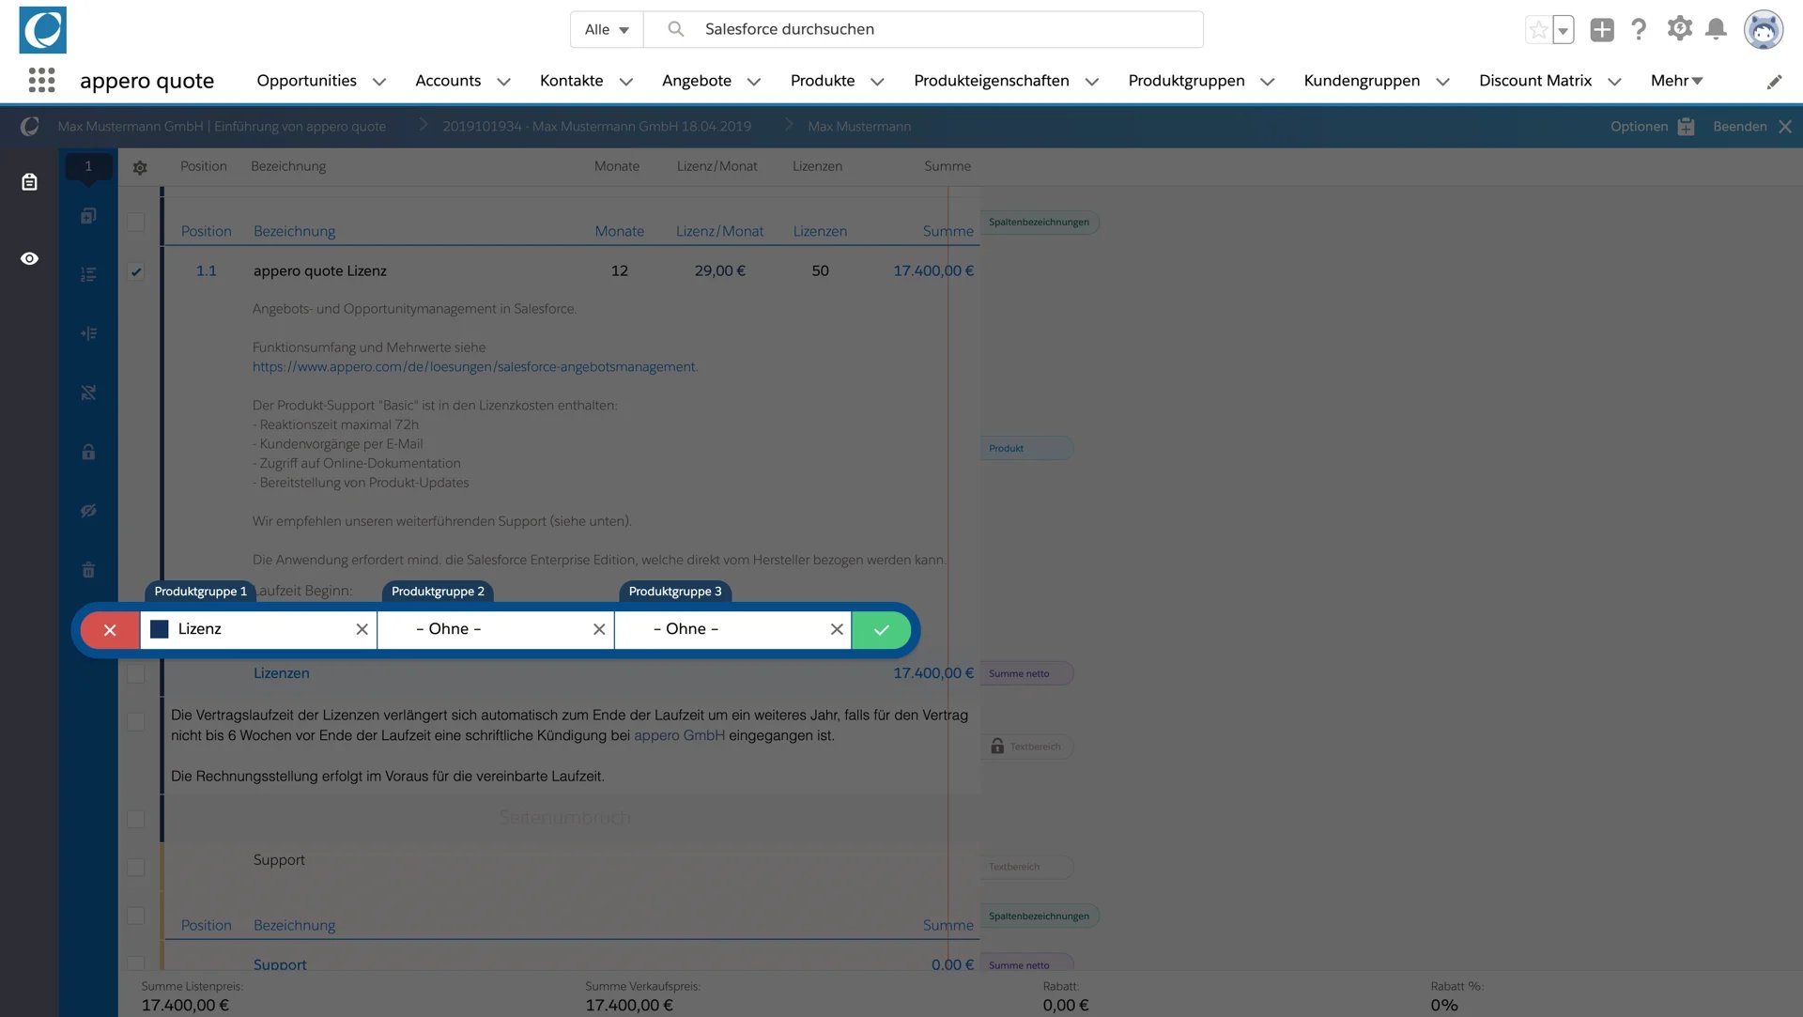Clear the Produktgruppe 2 selection
Image resolution: width=1803 pixels, height=1017 pixels.
(599, 629)
